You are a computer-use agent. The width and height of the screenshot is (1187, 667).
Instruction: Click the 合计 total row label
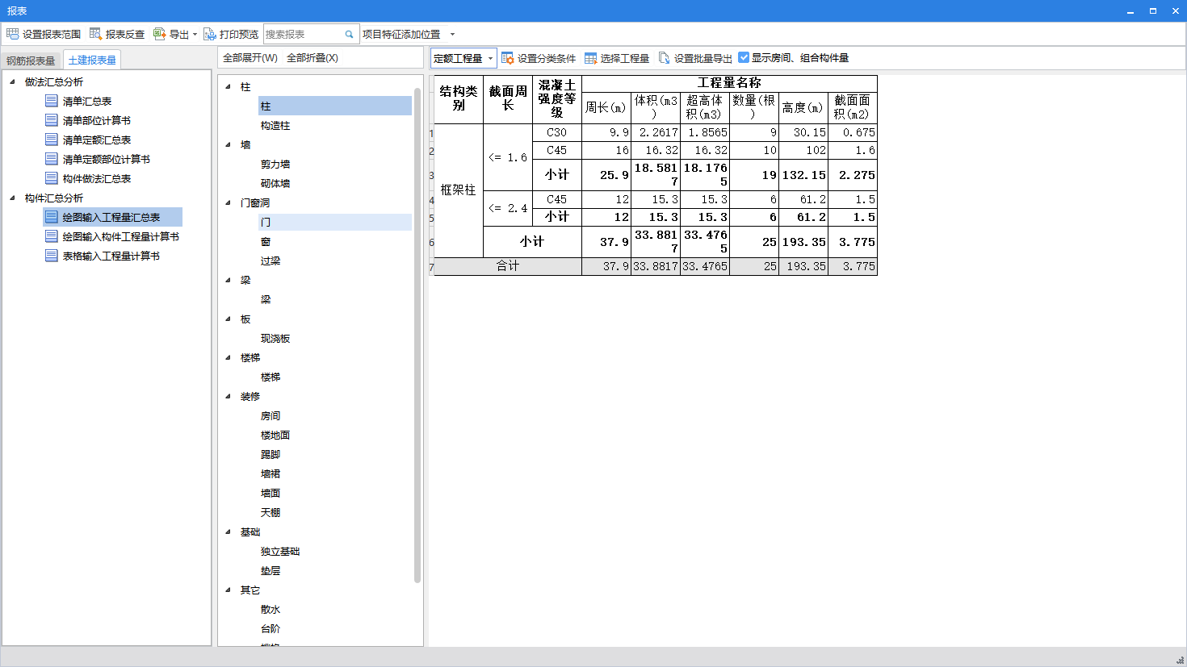[x=508, y=266]
